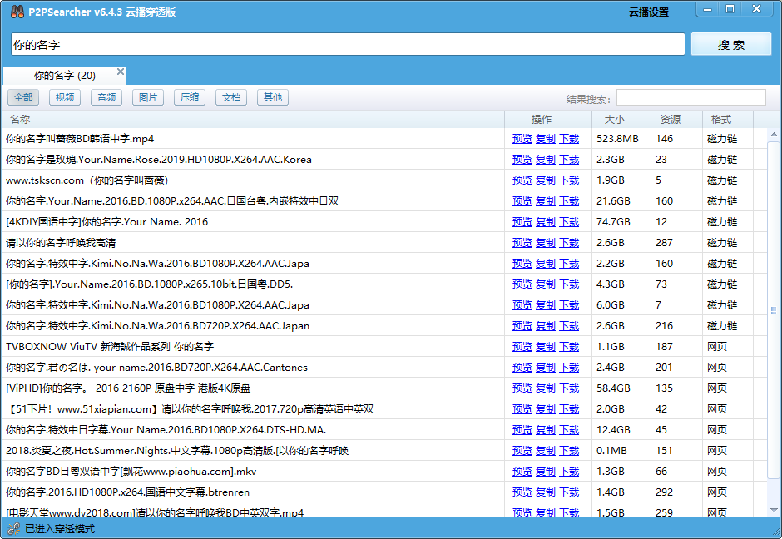Filter results by 其他
The image size is (782, 539).
pyautogui.click(x=273, y=97)
